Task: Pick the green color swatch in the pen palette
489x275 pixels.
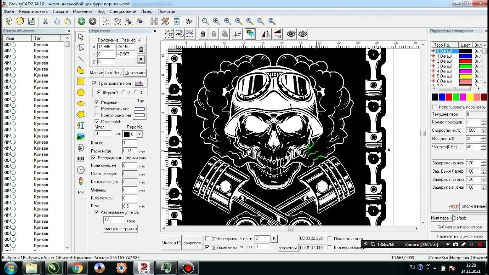Action: (456, 97)
